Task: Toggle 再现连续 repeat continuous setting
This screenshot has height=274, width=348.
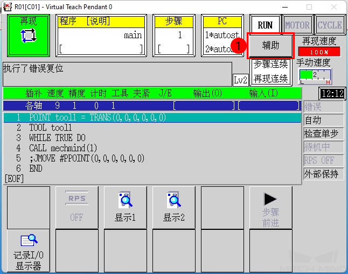Action: click(270, 79)
